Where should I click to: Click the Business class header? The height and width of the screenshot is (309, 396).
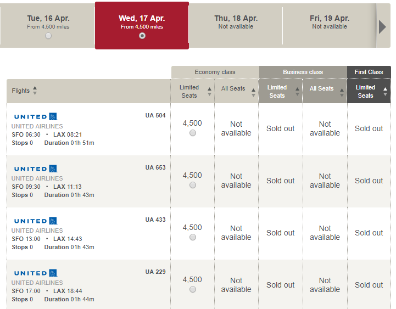pos(303,72)
